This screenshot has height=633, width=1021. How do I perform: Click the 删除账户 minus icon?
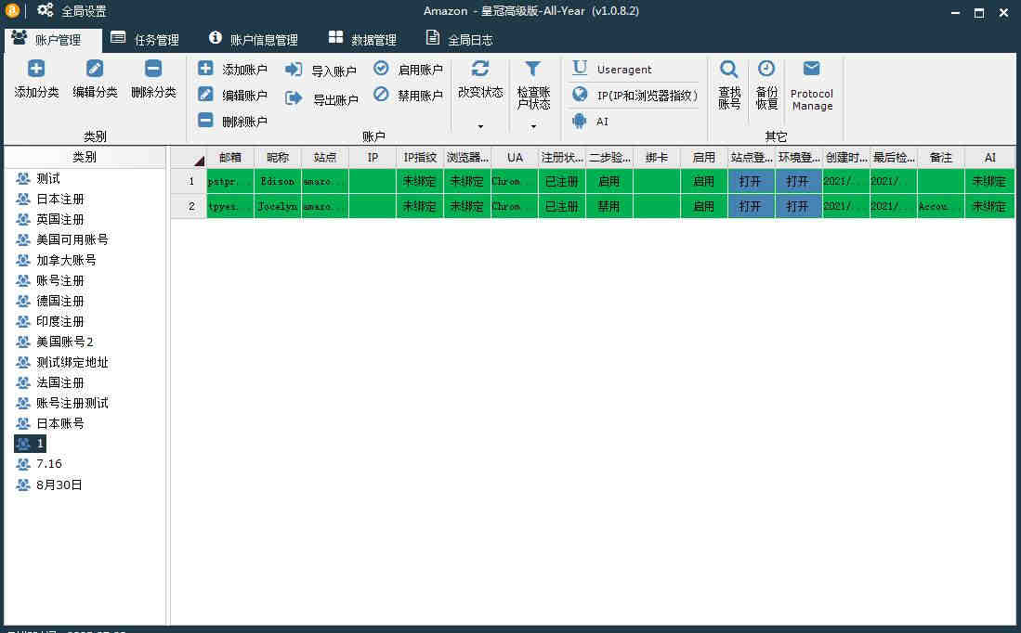(x=205, y=121)
